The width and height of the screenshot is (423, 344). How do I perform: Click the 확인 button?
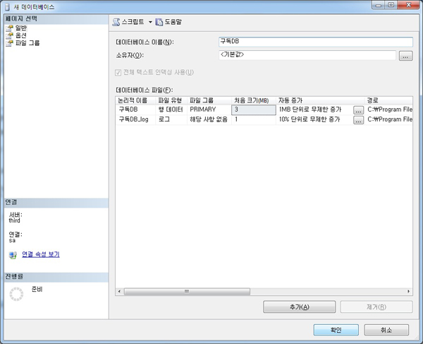[x=336, y=330]
